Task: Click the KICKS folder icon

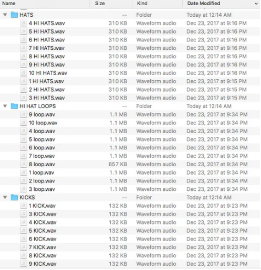Action: click(14, 198)
